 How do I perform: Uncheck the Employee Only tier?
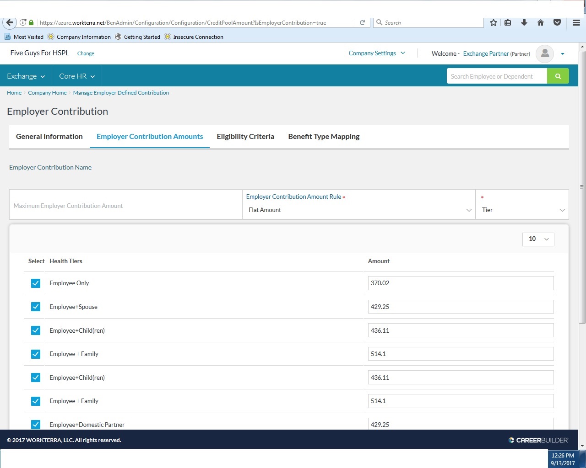tap(36, 283)
